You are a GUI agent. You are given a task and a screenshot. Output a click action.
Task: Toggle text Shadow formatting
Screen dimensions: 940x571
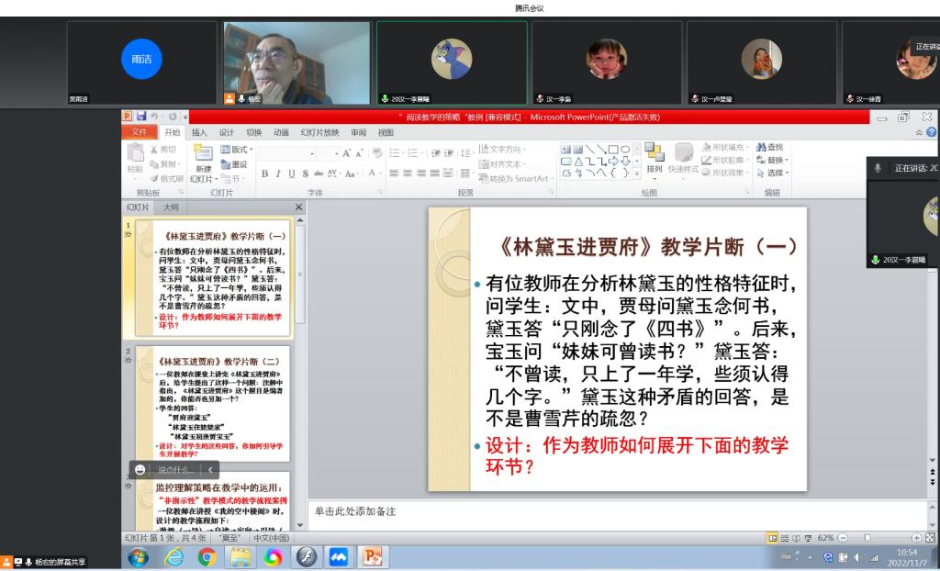[305, 174]
